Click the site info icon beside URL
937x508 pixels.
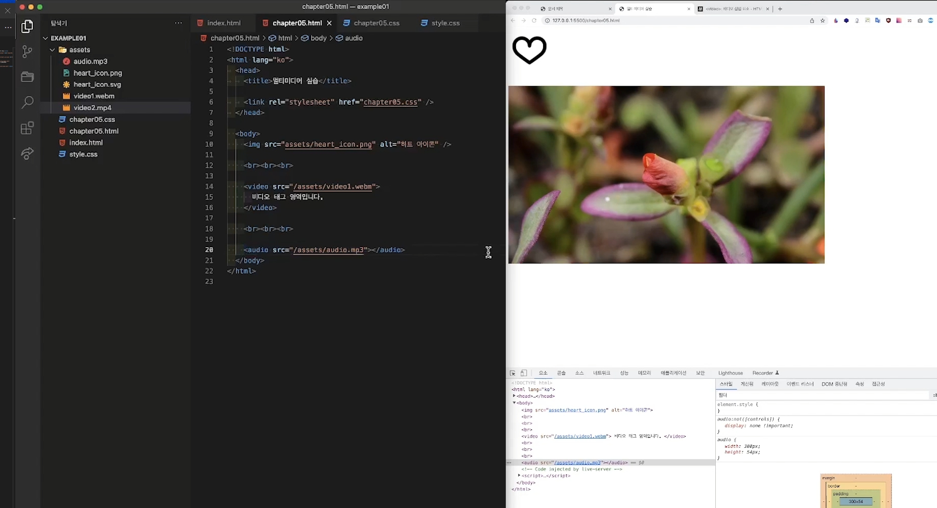pos(547,20)
